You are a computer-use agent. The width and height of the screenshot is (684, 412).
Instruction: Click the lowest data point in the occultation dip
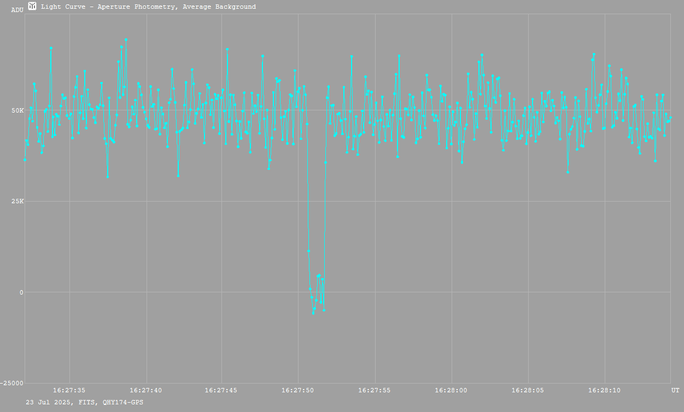313,313
